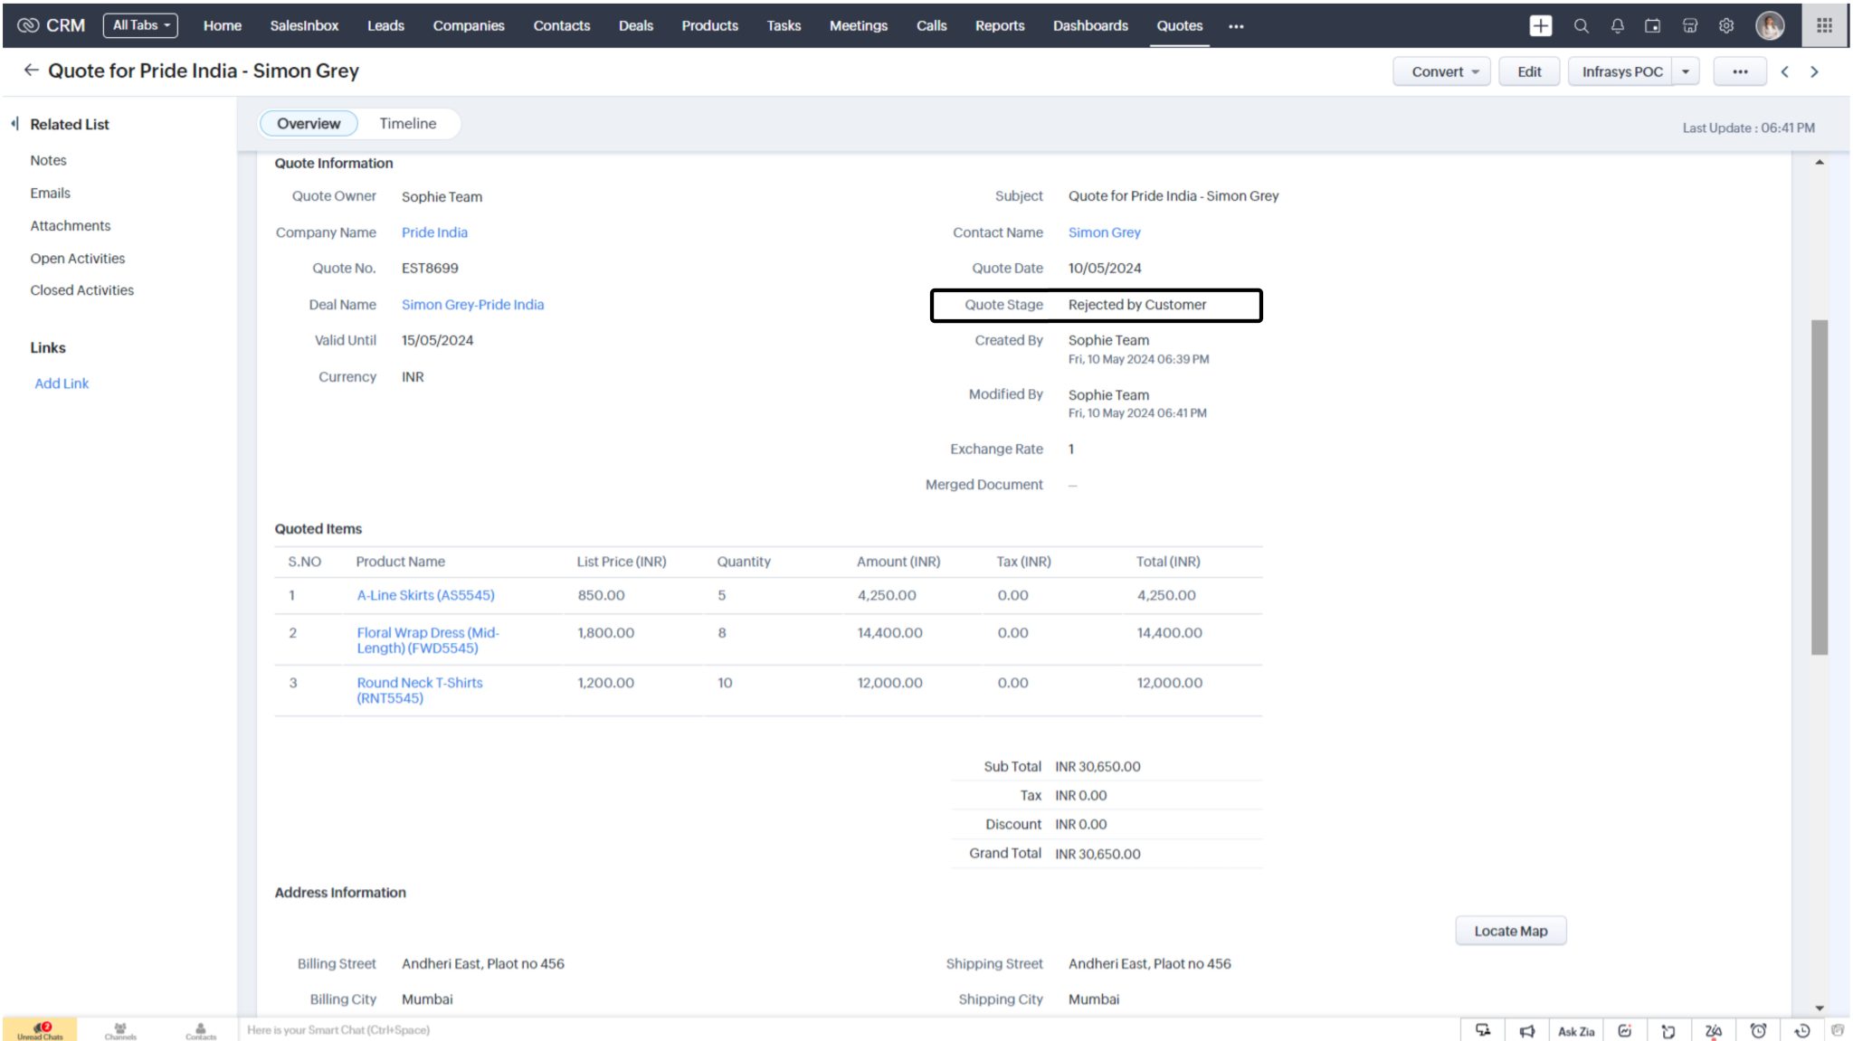Open the Unread Chats panel
This screenshot has width=1853, height=1041.
point(41,1030)
